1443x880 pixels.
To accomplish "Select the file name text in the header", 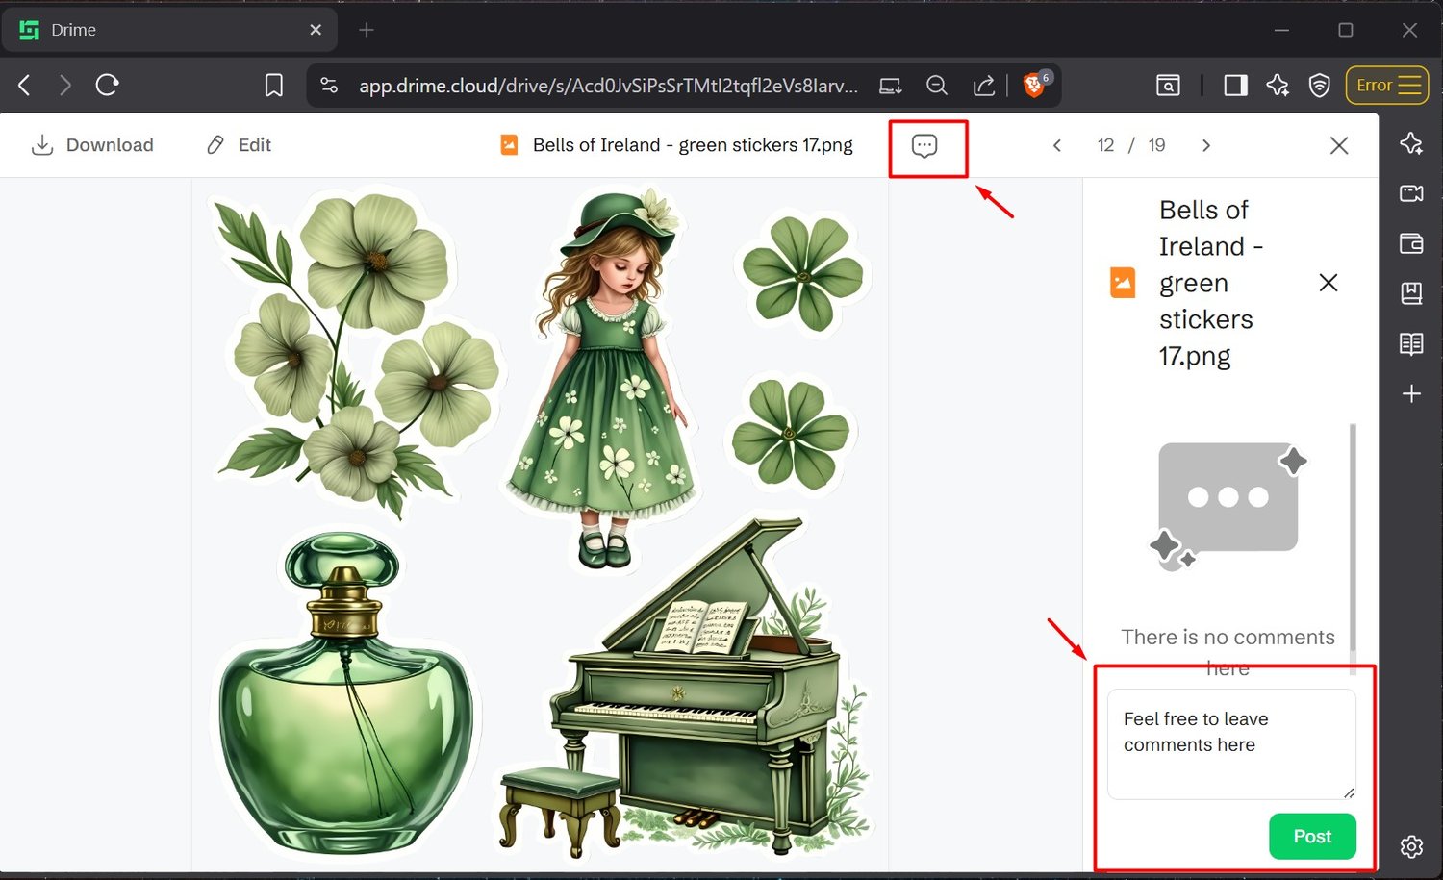I will [x=693, y=145].
